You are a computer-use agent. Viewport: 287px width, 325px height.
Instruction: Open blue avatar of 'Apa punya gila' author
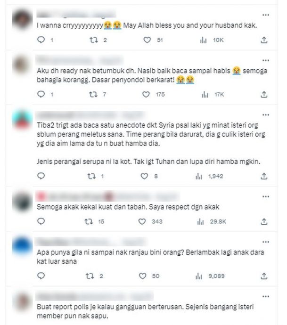(22, 246)
